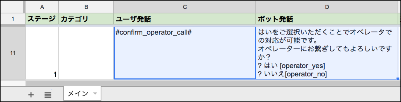Select the #confirm_operator_call# cell
This screenshot has width=401, height=102.
point(185,53)
